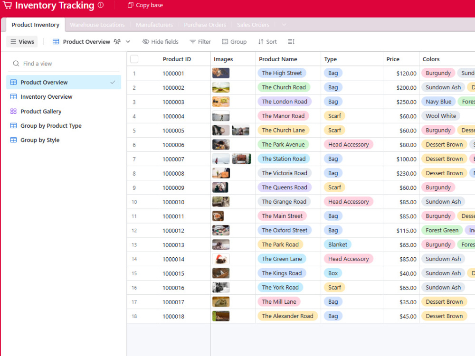
Task: Open image thumbnail for product 1000002
Action: point(221,87)
